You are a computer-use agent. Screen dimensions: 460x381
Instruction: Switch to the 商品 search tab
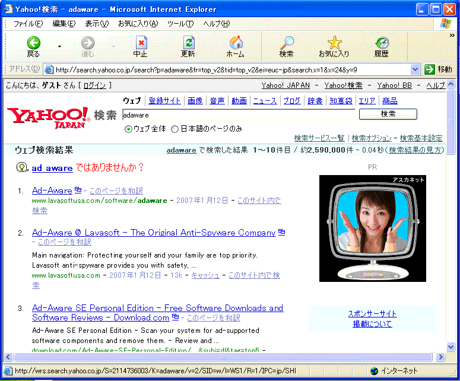tap(390, 101)
